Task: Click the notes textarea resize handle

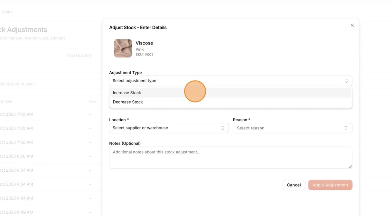Action: [x=350, y=166]
